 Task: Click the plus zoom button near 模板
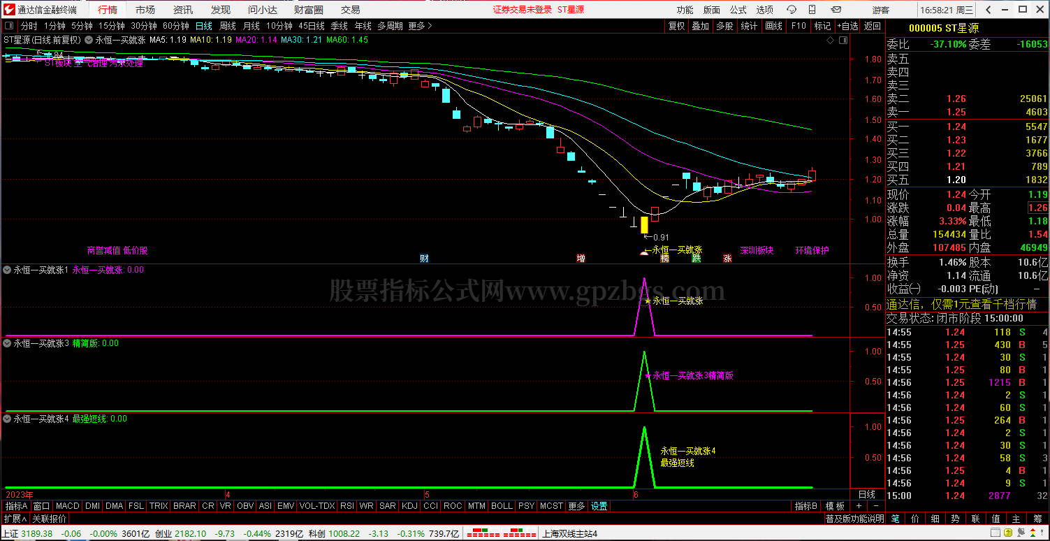point(858,506)
